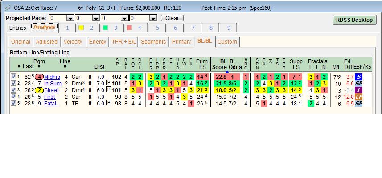Open the RDSS Desktop button
Viewport: 382px width, 178px height.
click(354, 20)
